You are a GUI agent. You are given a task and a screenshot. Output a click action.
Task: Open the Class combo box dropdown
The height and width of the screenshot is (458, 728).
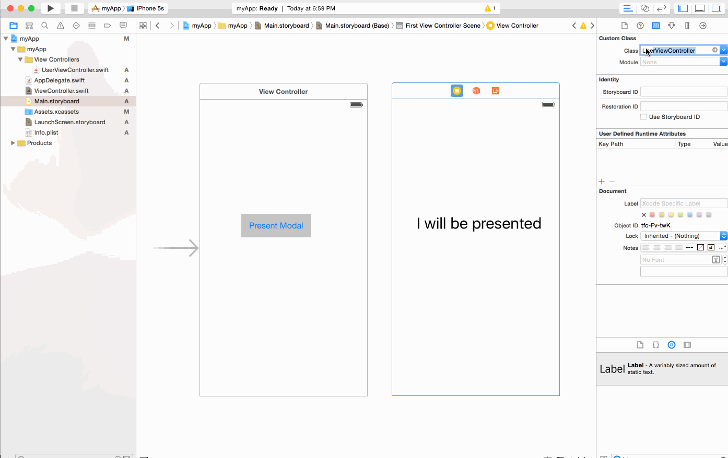pyautogui.click(x=723, y=50)
